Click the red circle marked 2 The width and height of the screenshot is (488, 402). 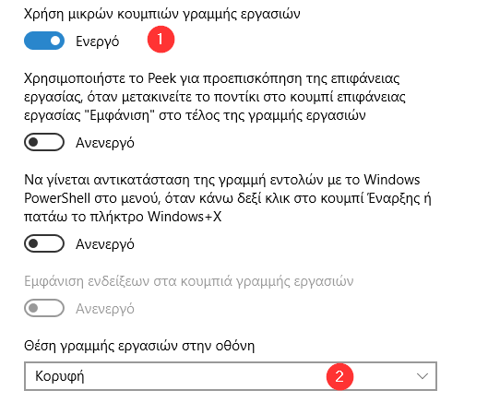coord(339,376)
